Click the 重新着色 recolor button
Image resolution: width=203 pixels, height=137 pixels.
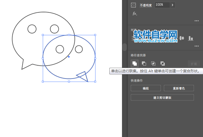179,88
